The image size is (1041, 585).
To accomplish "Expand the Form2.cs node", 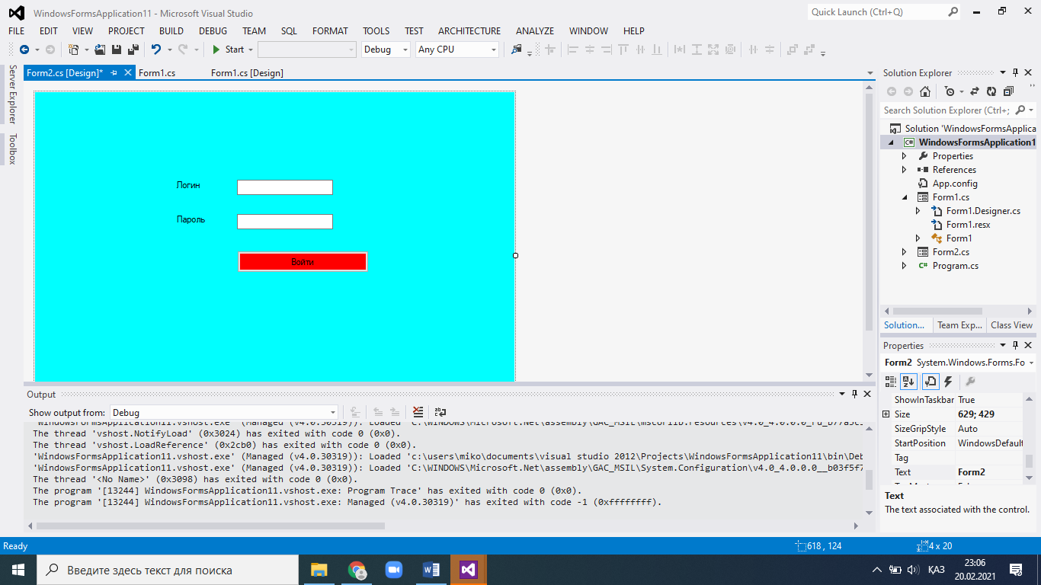I will pos(905,252).
